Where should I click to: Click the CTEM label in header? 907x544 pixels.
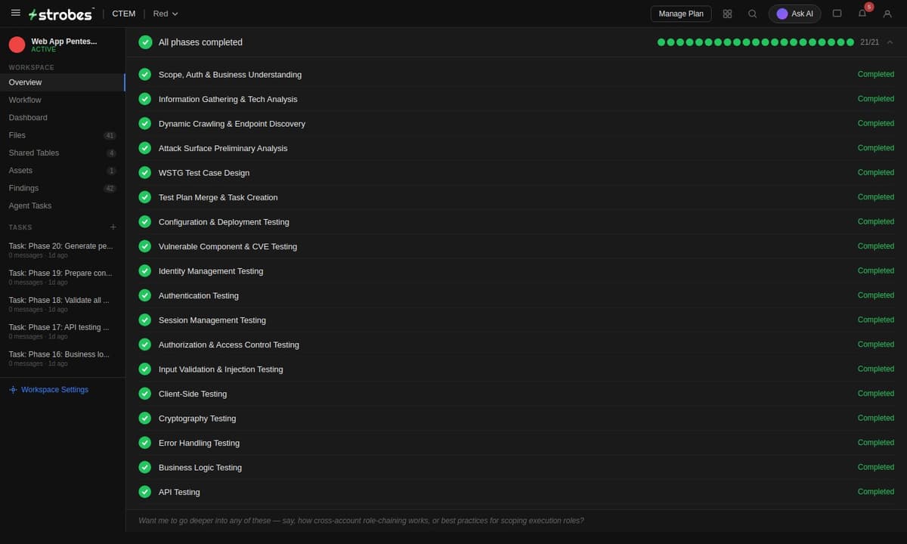124,14
